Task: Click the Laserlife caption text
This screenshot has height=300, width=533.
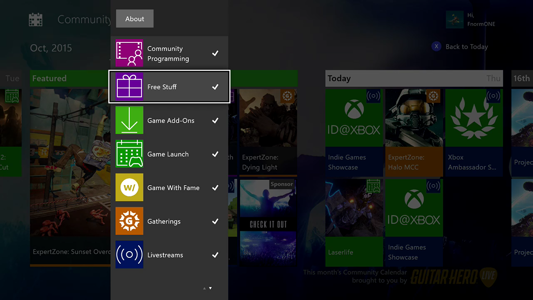Action: click(x=341, y=252)
